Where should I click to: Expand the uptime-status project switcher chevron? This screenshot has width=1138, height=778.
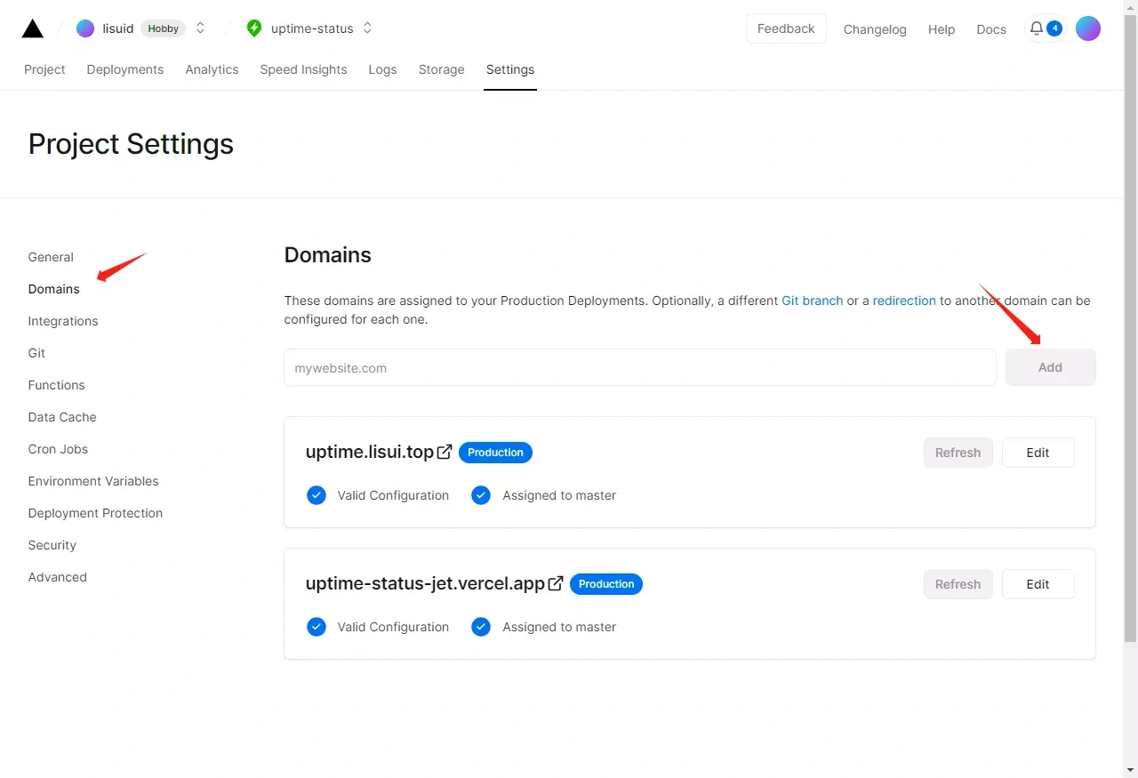click(x=367, y=28)
